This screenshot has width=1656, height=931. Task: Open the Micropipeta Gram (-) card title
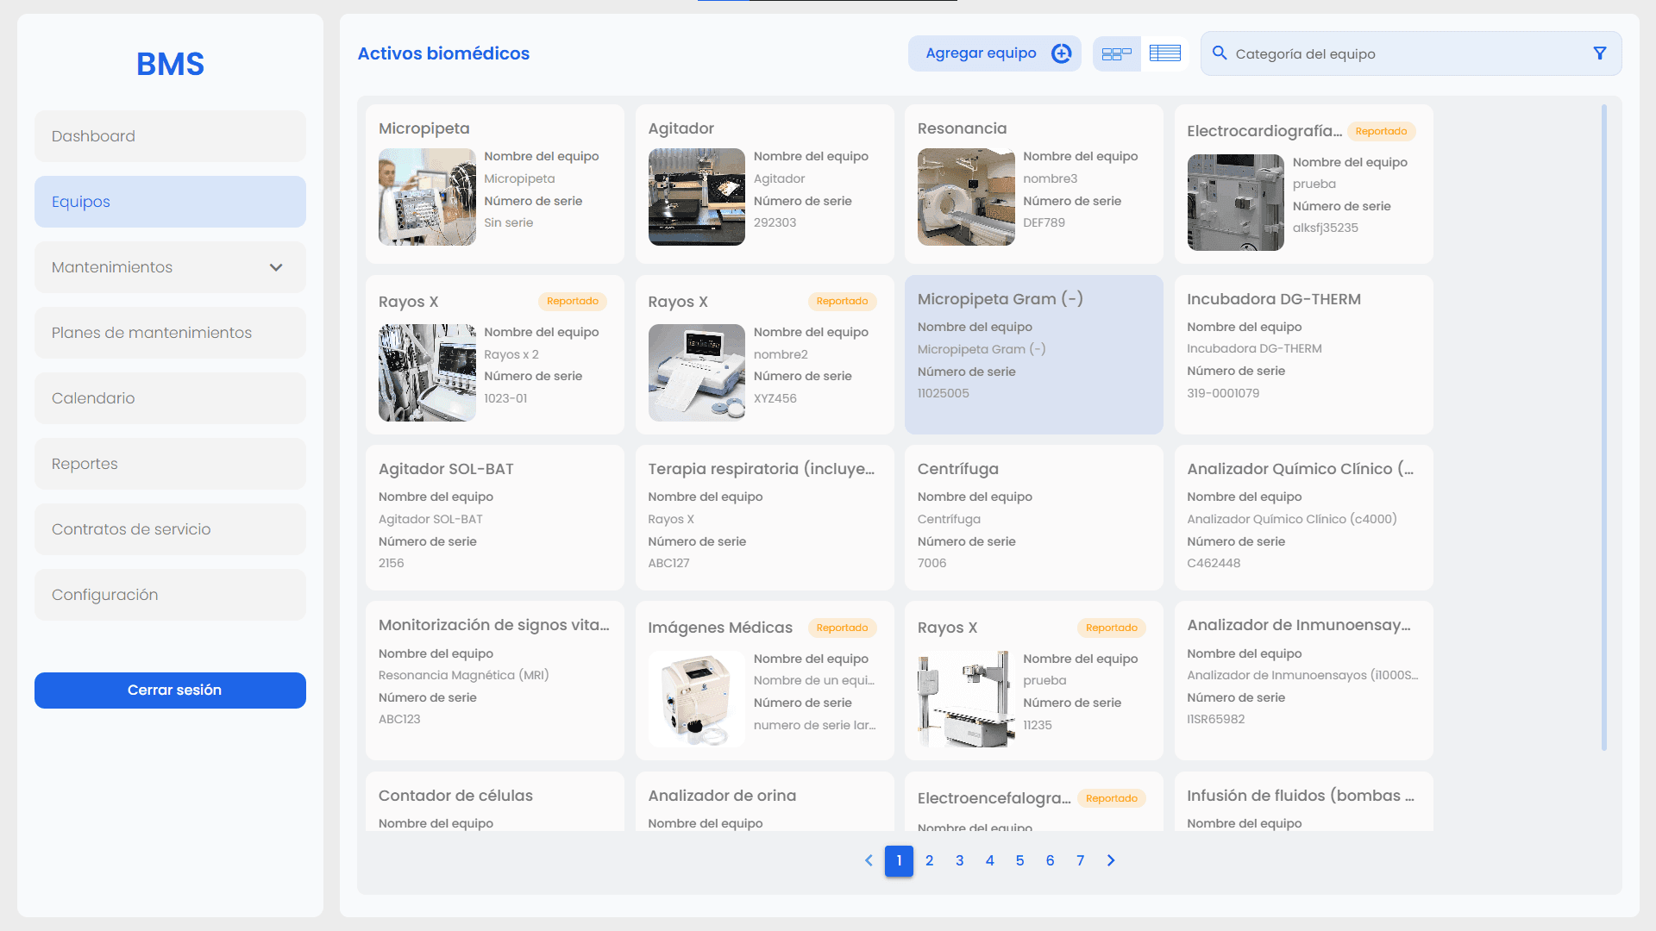point(1000,299)
